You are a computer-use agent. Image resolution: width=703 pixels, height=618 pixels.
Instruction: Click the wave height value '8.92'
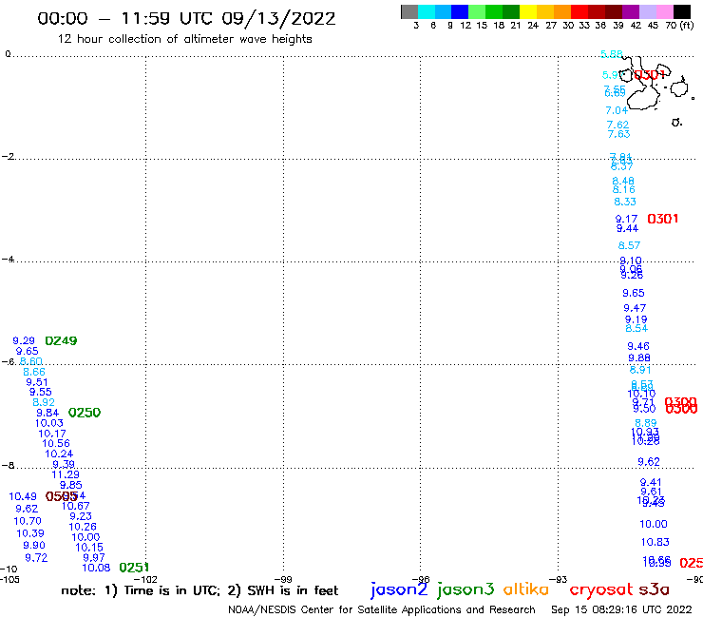[x=44, y=402]
